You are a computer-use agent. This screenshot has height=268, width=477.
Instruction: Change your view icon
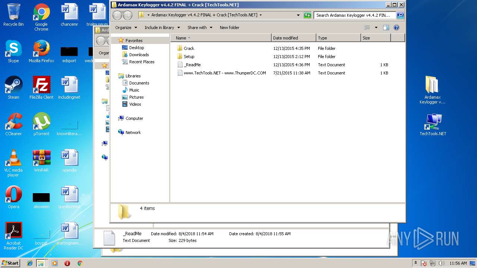coord(367,28)
